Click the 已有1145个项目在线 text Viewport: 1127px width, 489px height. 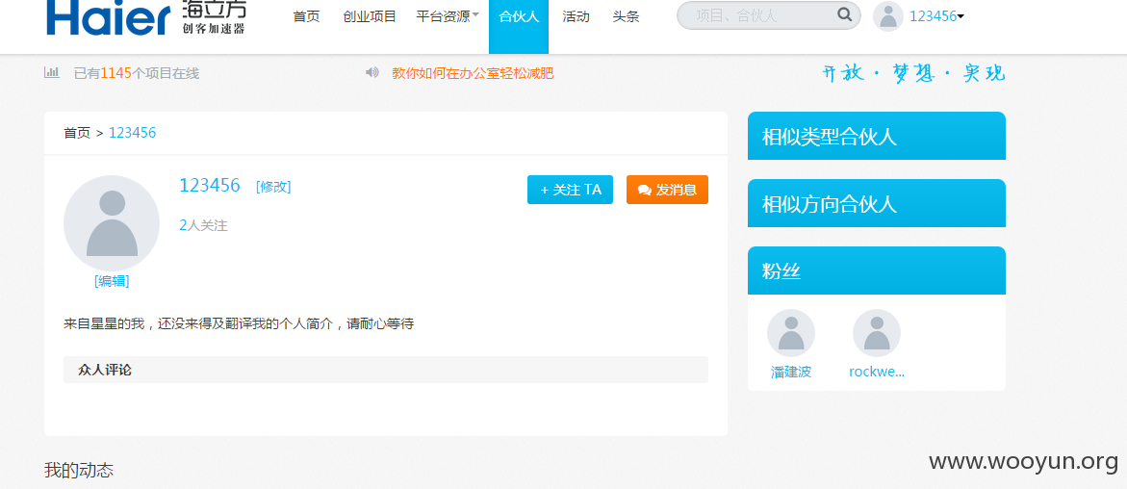pos(137,72)
